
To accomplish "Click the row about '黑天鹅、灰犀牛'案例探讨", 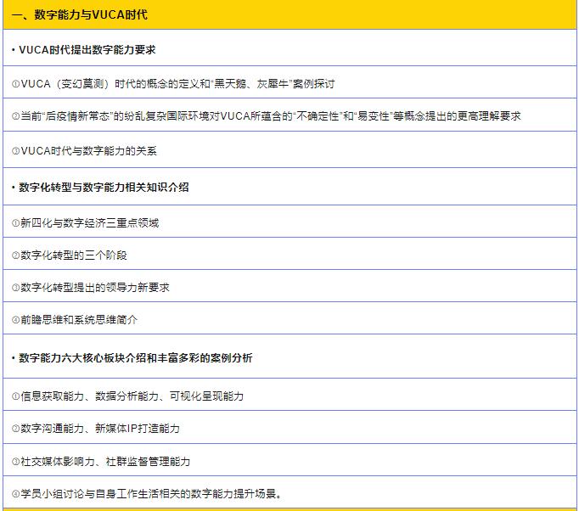I will pyautogui.click(x=289, y=82).
